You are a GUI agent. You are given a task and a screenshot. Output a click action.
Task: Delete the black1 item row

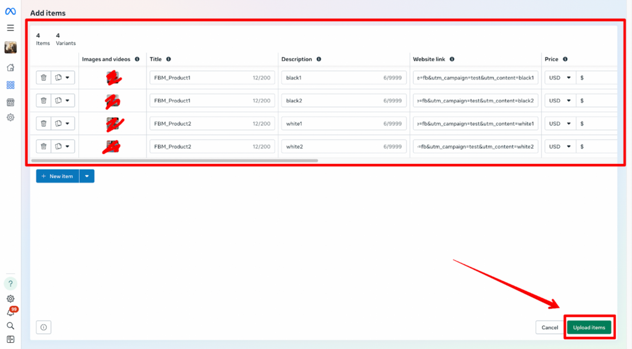(44, 78)
